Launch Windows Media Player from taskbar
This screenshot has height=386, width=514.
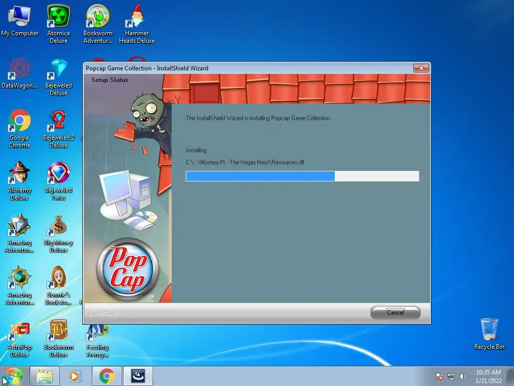(74, 376)
